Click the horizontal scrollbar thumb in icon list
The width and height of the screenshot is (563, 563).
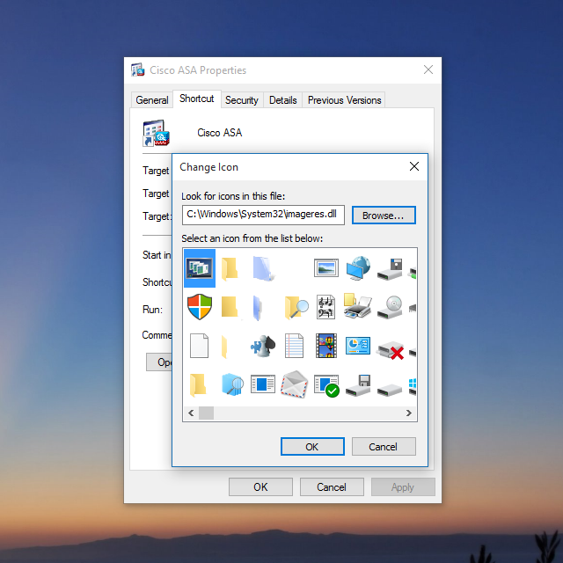(206, 413)
